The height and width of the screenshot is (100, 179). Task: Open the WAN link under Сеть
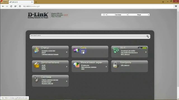pos(83,51)
